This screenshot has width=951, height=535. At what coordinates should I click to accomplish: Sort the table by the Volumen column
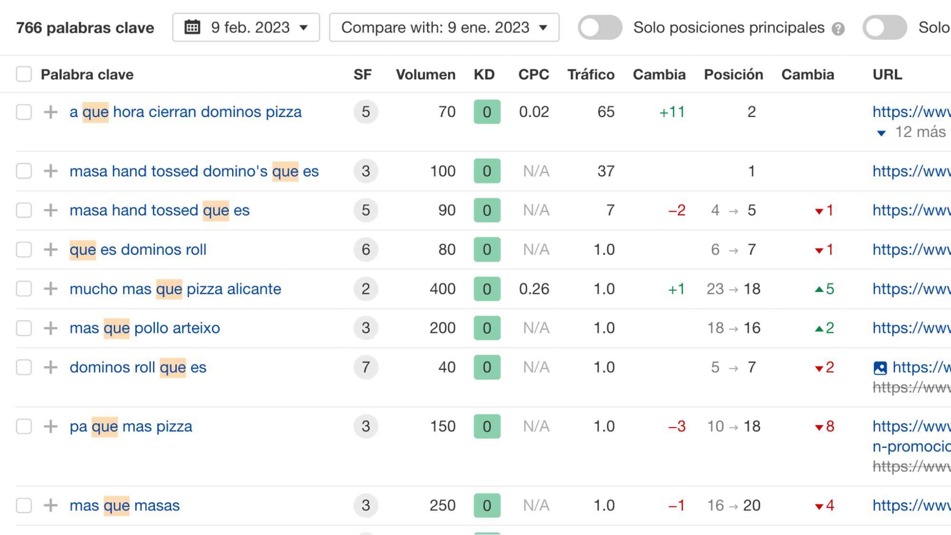tap(425, 74)
